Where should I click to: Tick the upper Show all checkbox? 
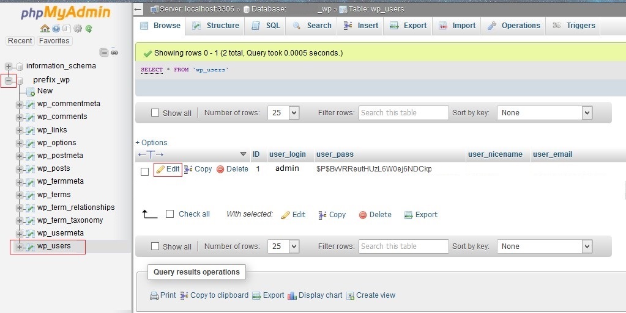point(155,113)
